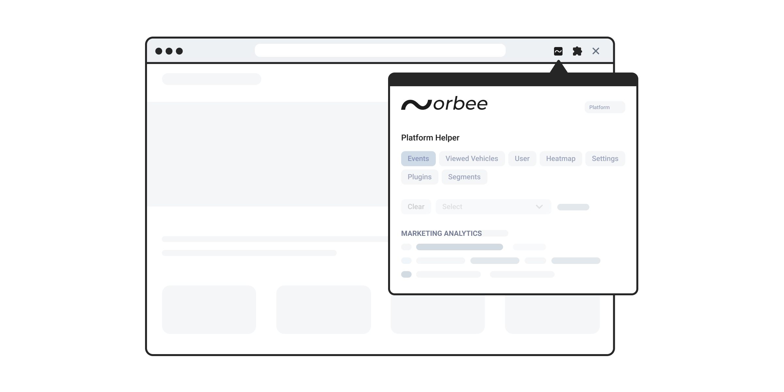The height and width of the screenshot is (392, 784).
Task: Click the chevron arrow in Select dropdown
Action: [539, 207]
